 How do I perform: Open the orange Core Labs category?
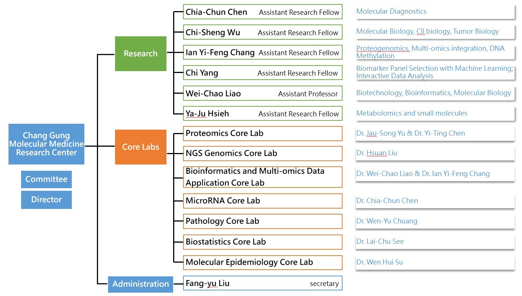[141, 147]
